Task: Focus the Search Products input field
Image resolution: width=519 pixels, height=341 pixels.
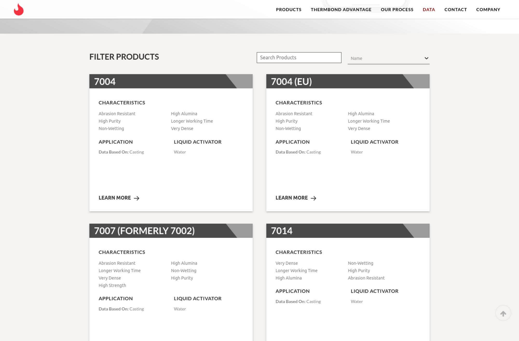Action: pos(299,58)
